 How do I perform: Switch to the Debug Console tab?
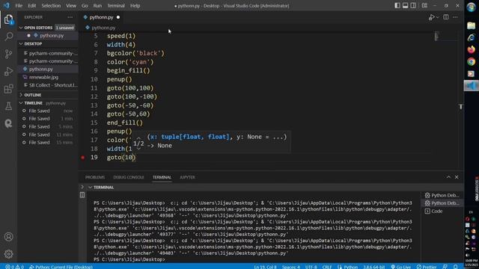click(x=128, y=177)
